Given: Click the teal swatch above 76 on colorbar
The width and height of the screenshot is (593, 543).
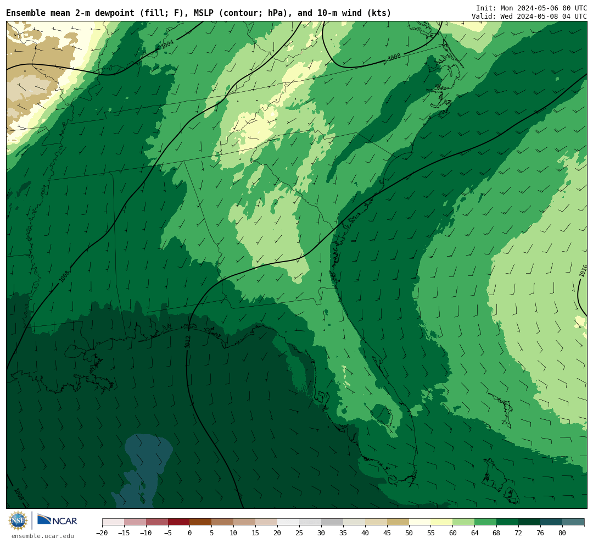Looking at the screenshot, I should pyautogui.click(x=551, y=522).
